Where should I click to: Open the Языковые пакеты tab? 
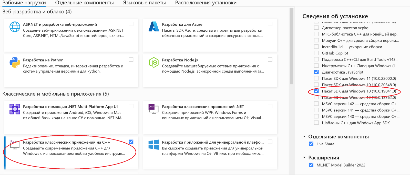point(145,3)
